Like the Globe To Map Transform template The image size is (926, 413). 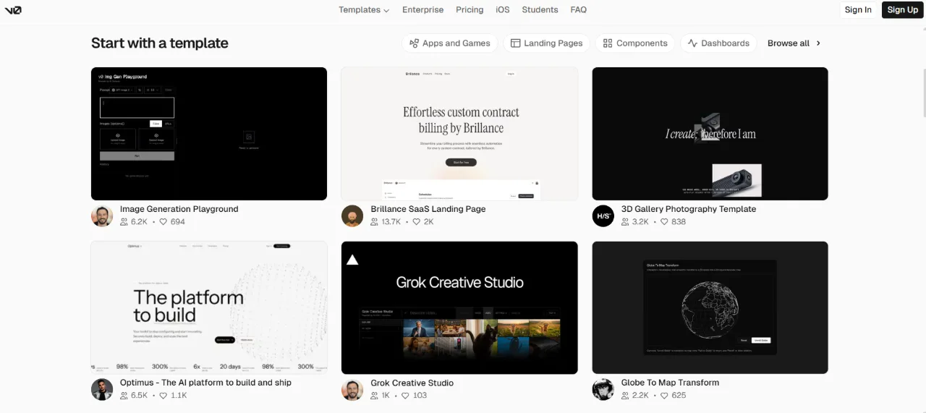tap(665, 396)
